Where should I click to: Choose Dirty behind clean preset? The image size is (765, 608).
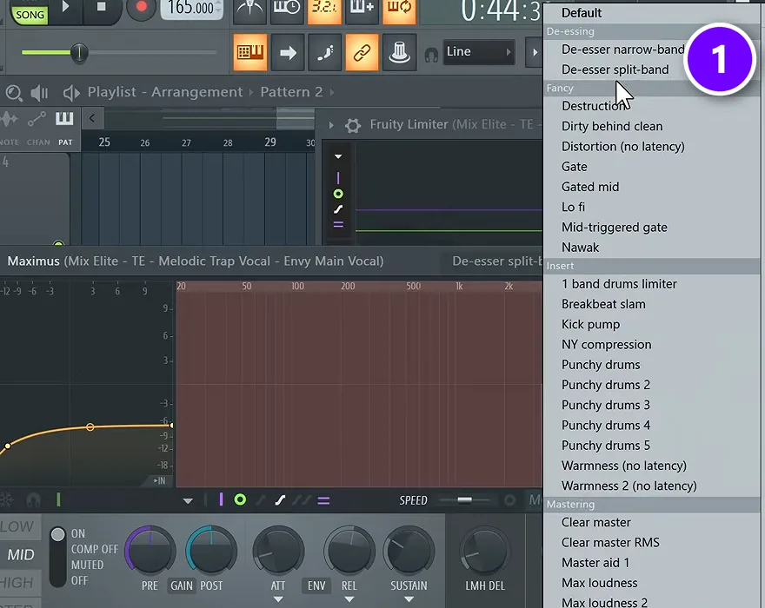652,126
